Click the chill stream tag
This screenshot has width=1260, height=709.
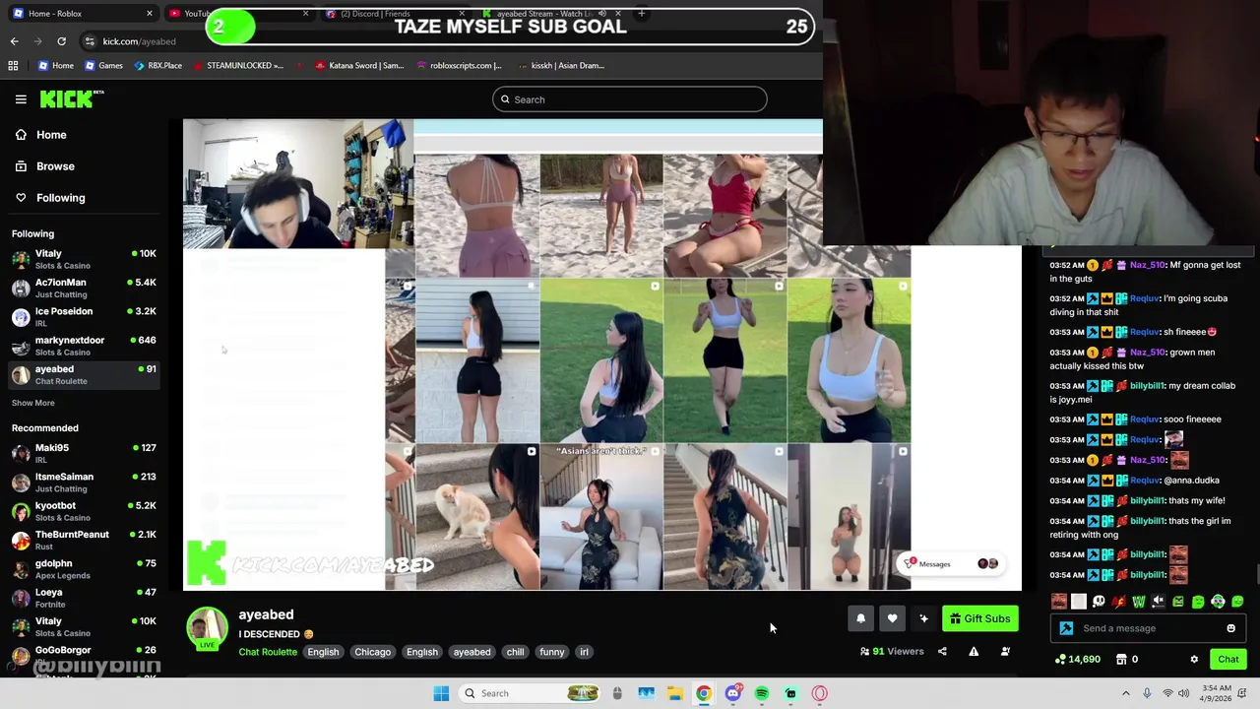[515, 652]
